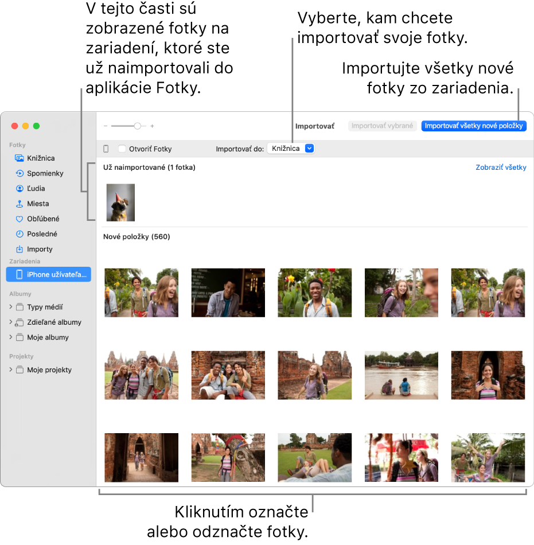
Task: Enable the Otvoriť Fotky checkbox
Action: point(121,148)
